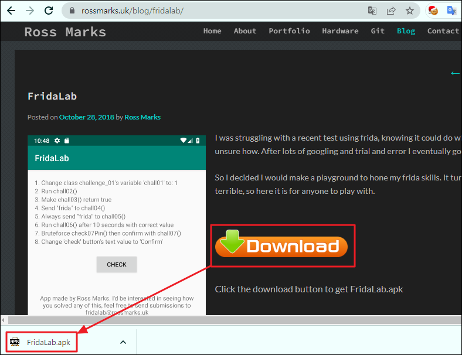Open the translate page icon
This screenshot has width=462, height=355.
372,11
